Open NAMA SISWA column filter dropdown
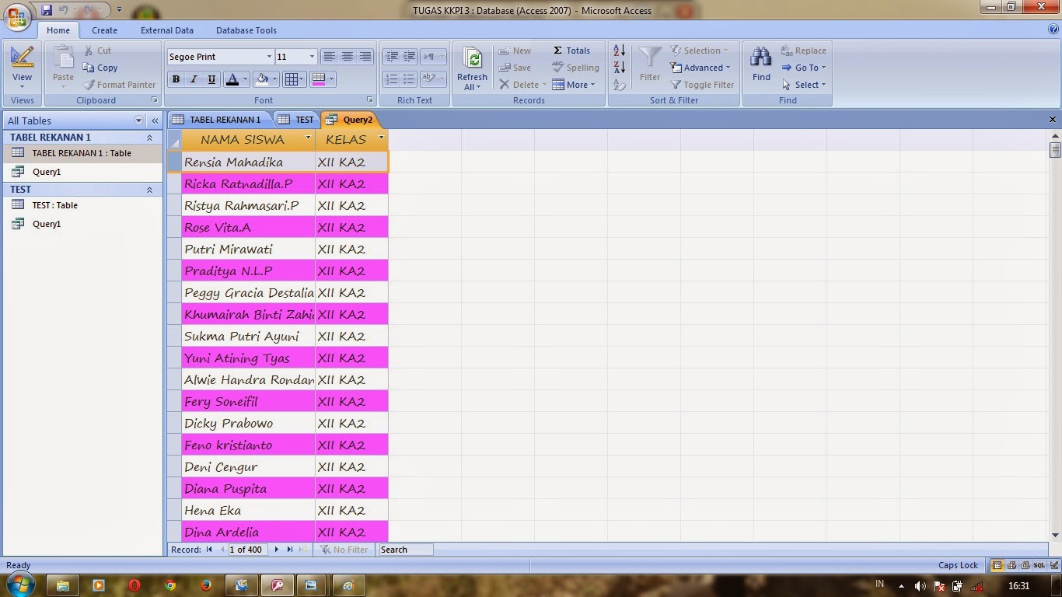The image size is (1062, 597). pyautogui.click(x=308, y=138)
